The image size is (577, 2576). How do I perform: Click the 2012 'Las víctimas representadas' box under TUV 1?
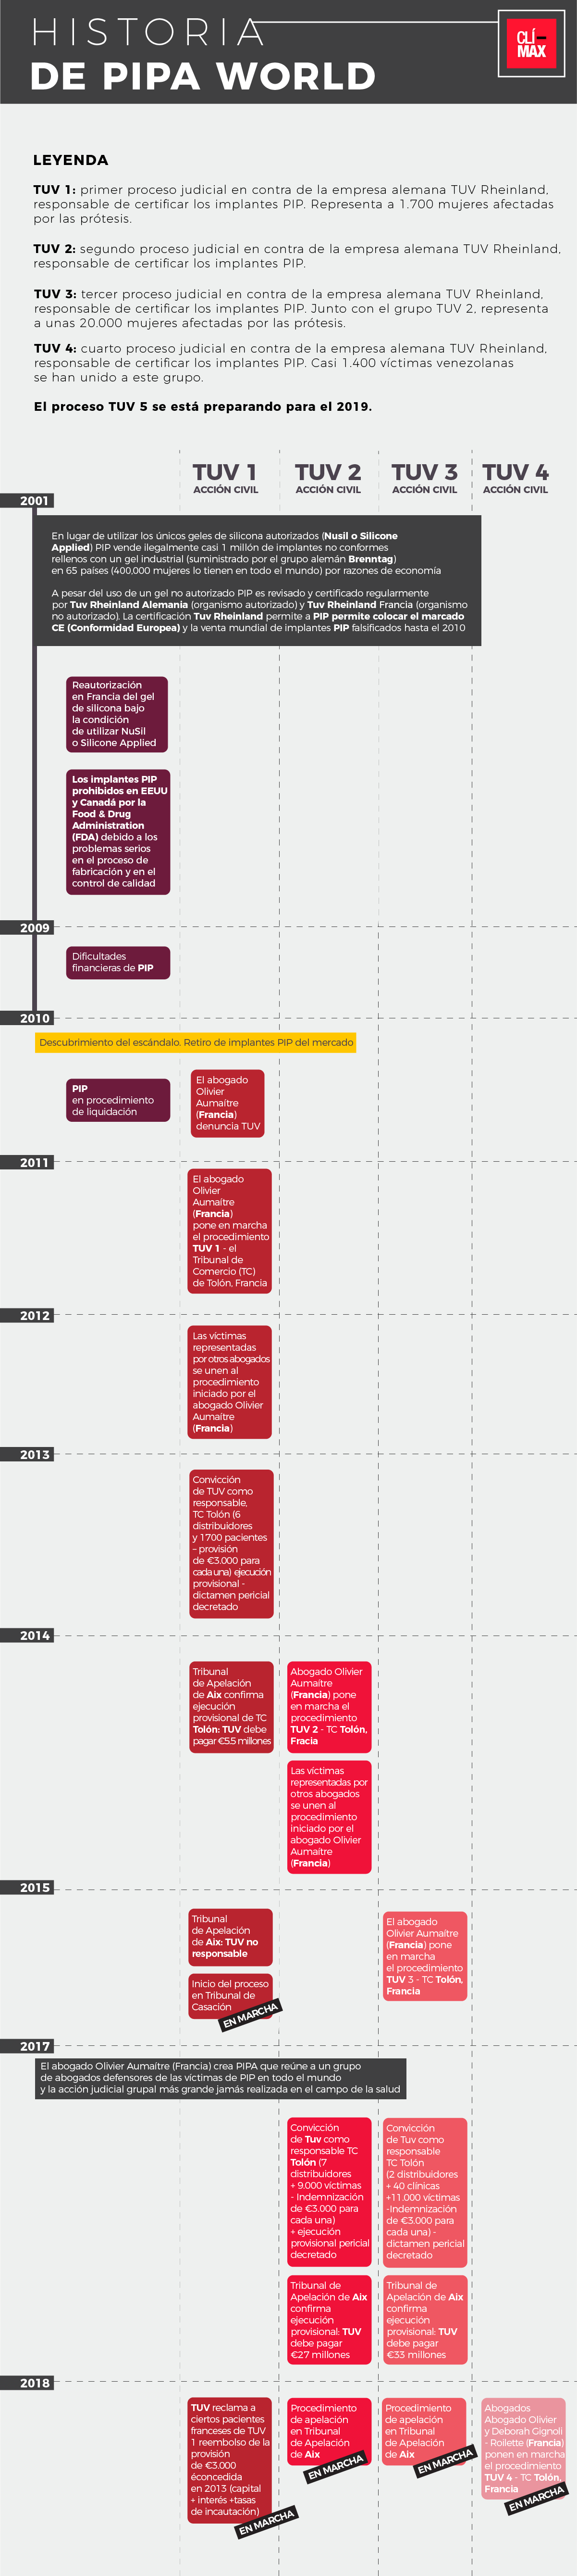(230, 1382)
